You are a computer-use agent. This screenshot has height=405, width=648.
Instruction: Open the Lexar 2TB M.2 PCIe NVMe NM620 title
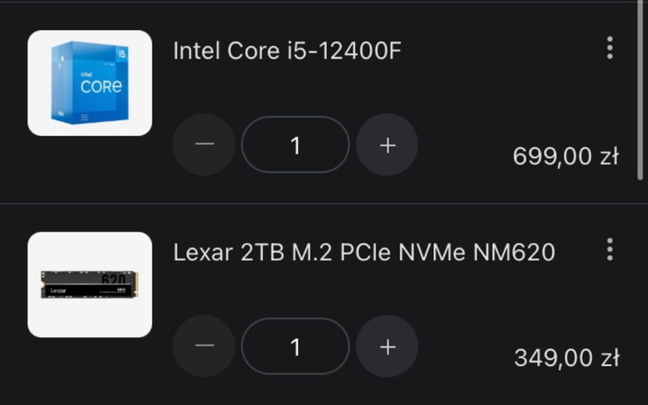tap(364, 253)
